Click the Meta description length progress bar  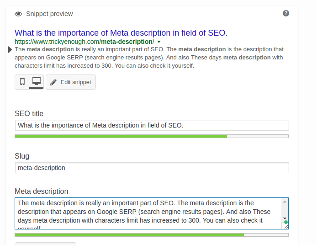pyautogui.click(x=152, y=235)
